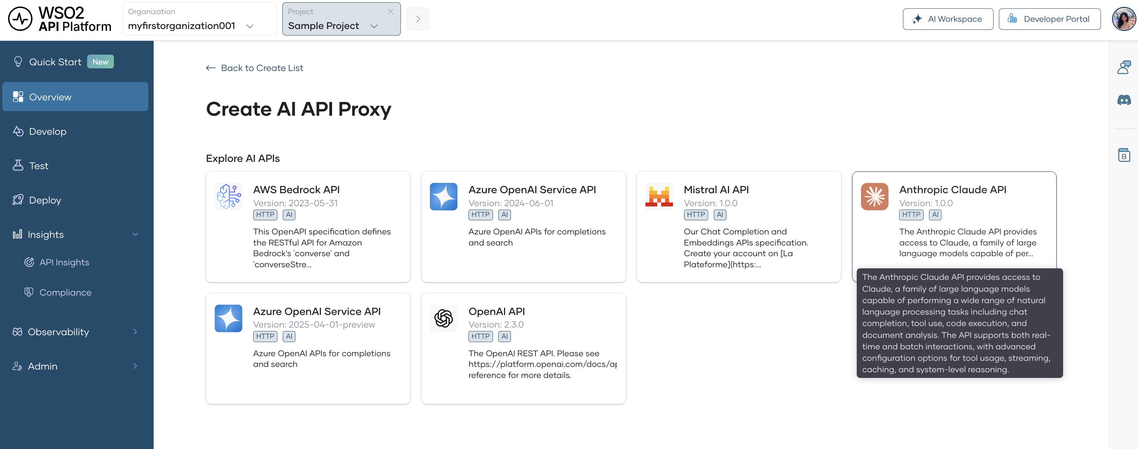Click the Azure OpenAI 2025-04-01-preview logo

coord(229,318)
